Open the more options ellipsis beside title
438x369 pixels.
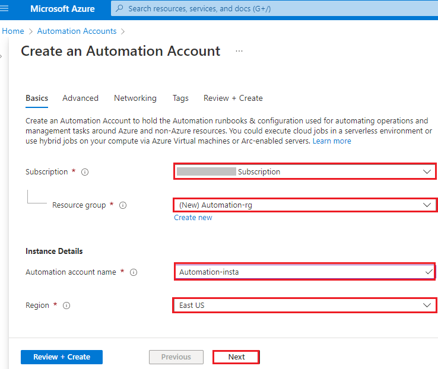(239, 52)
